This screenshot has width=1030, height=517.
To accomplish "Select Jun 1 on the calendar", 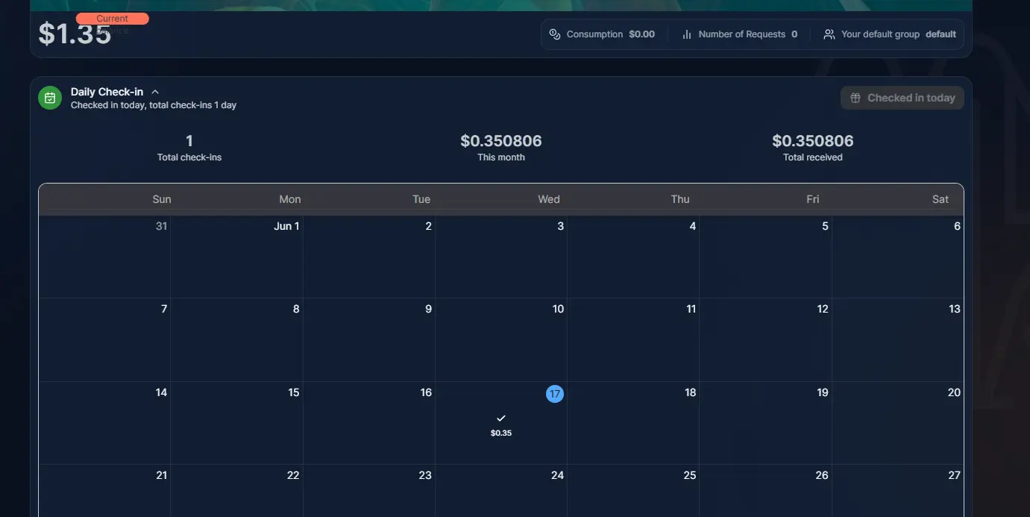I will tap(236, 257).
